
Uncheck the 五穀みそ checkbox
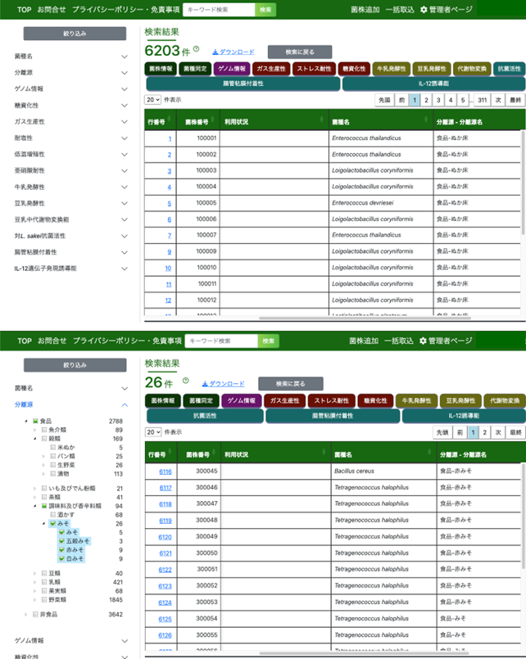(61, 541)
